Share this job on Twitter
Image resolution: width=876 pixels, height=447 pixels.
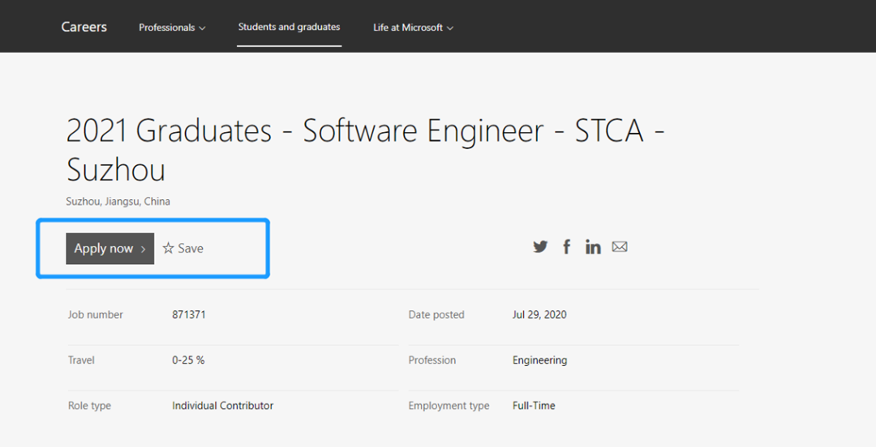540,247
